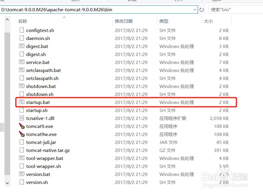
Task: Click the configtest.sh file icon
Action: [x=22, y=30]
